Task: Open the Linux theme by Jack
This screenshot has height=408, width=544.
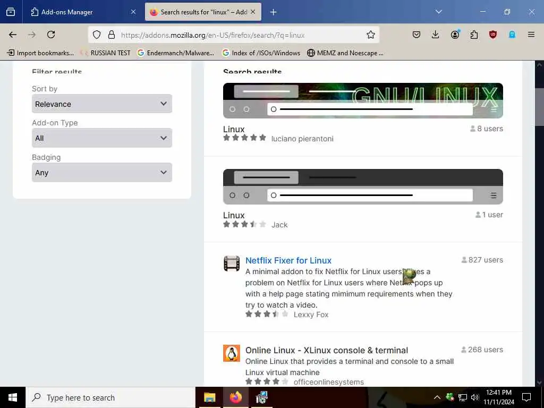Action: point(234,215)
